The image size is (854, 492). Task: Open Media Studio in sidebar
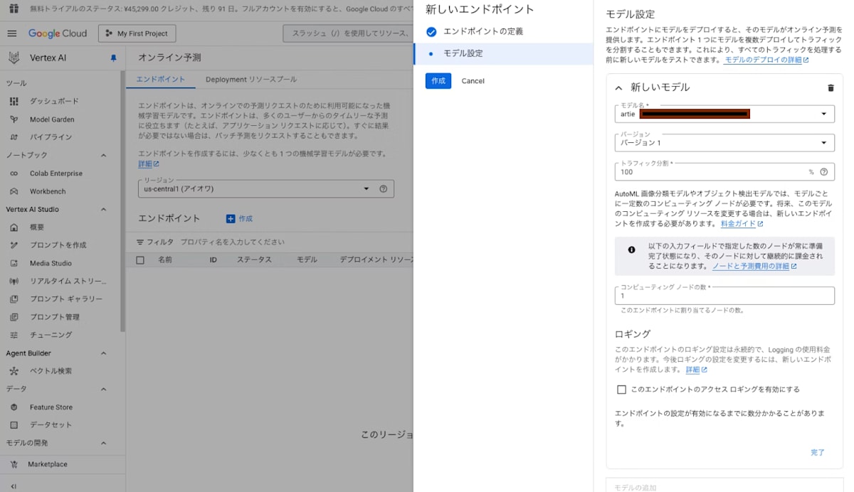tap(51, 263)
